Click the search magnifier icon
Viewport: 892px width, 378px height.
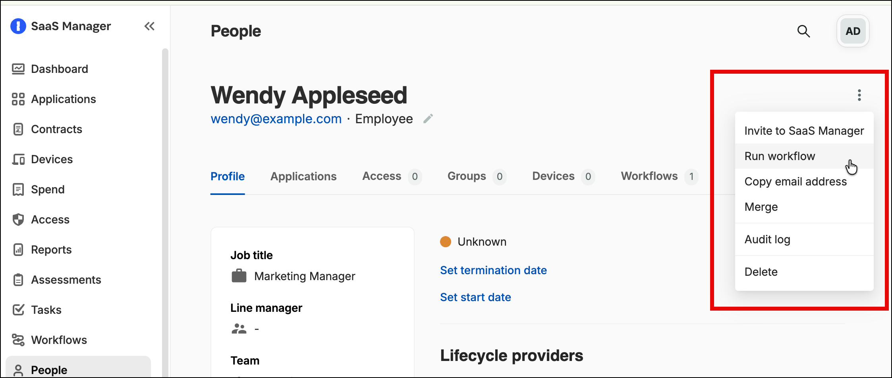803,31
